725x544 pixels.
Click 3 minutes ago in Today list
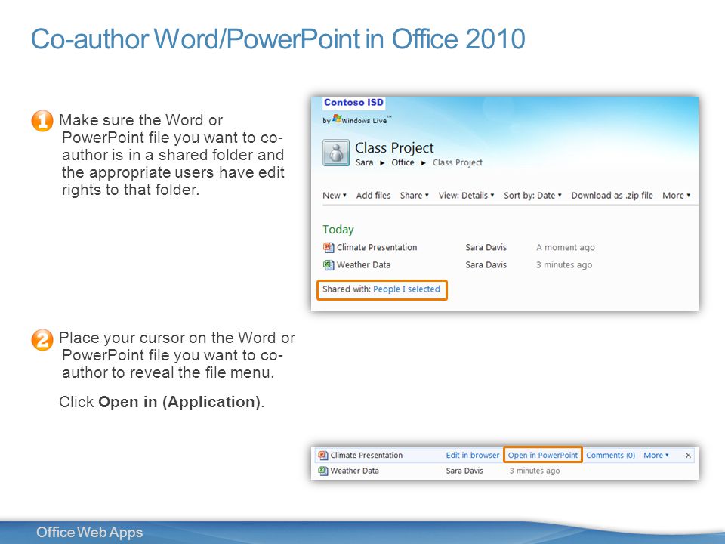(564, 265)
